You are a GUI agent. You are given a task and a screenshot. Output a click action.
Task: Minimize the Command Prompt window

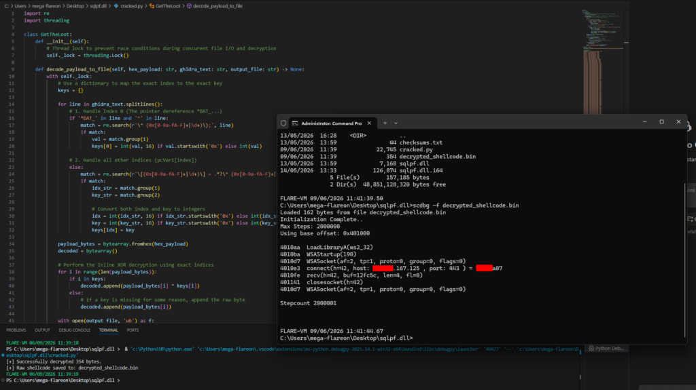(644, 122)
